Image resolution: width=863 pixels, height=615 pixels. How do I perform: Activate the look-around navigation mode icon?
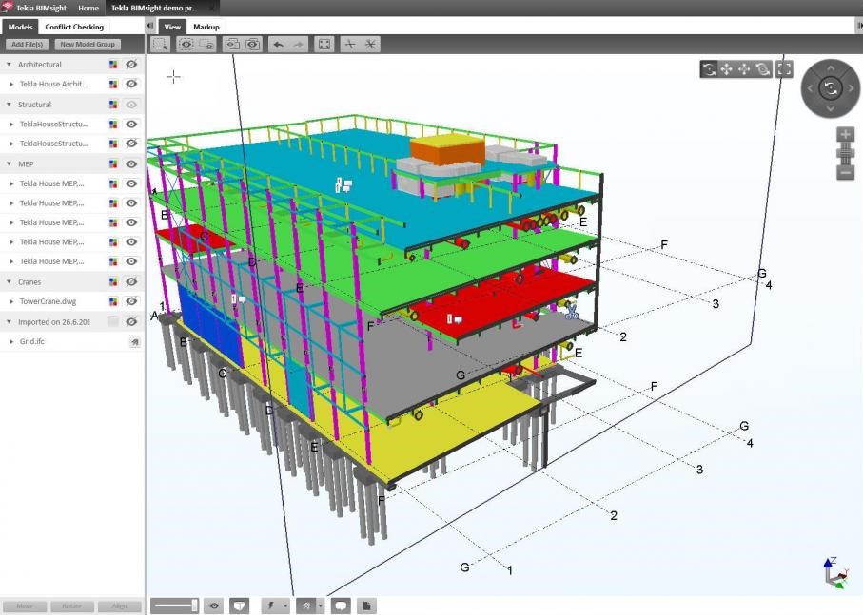762,69
